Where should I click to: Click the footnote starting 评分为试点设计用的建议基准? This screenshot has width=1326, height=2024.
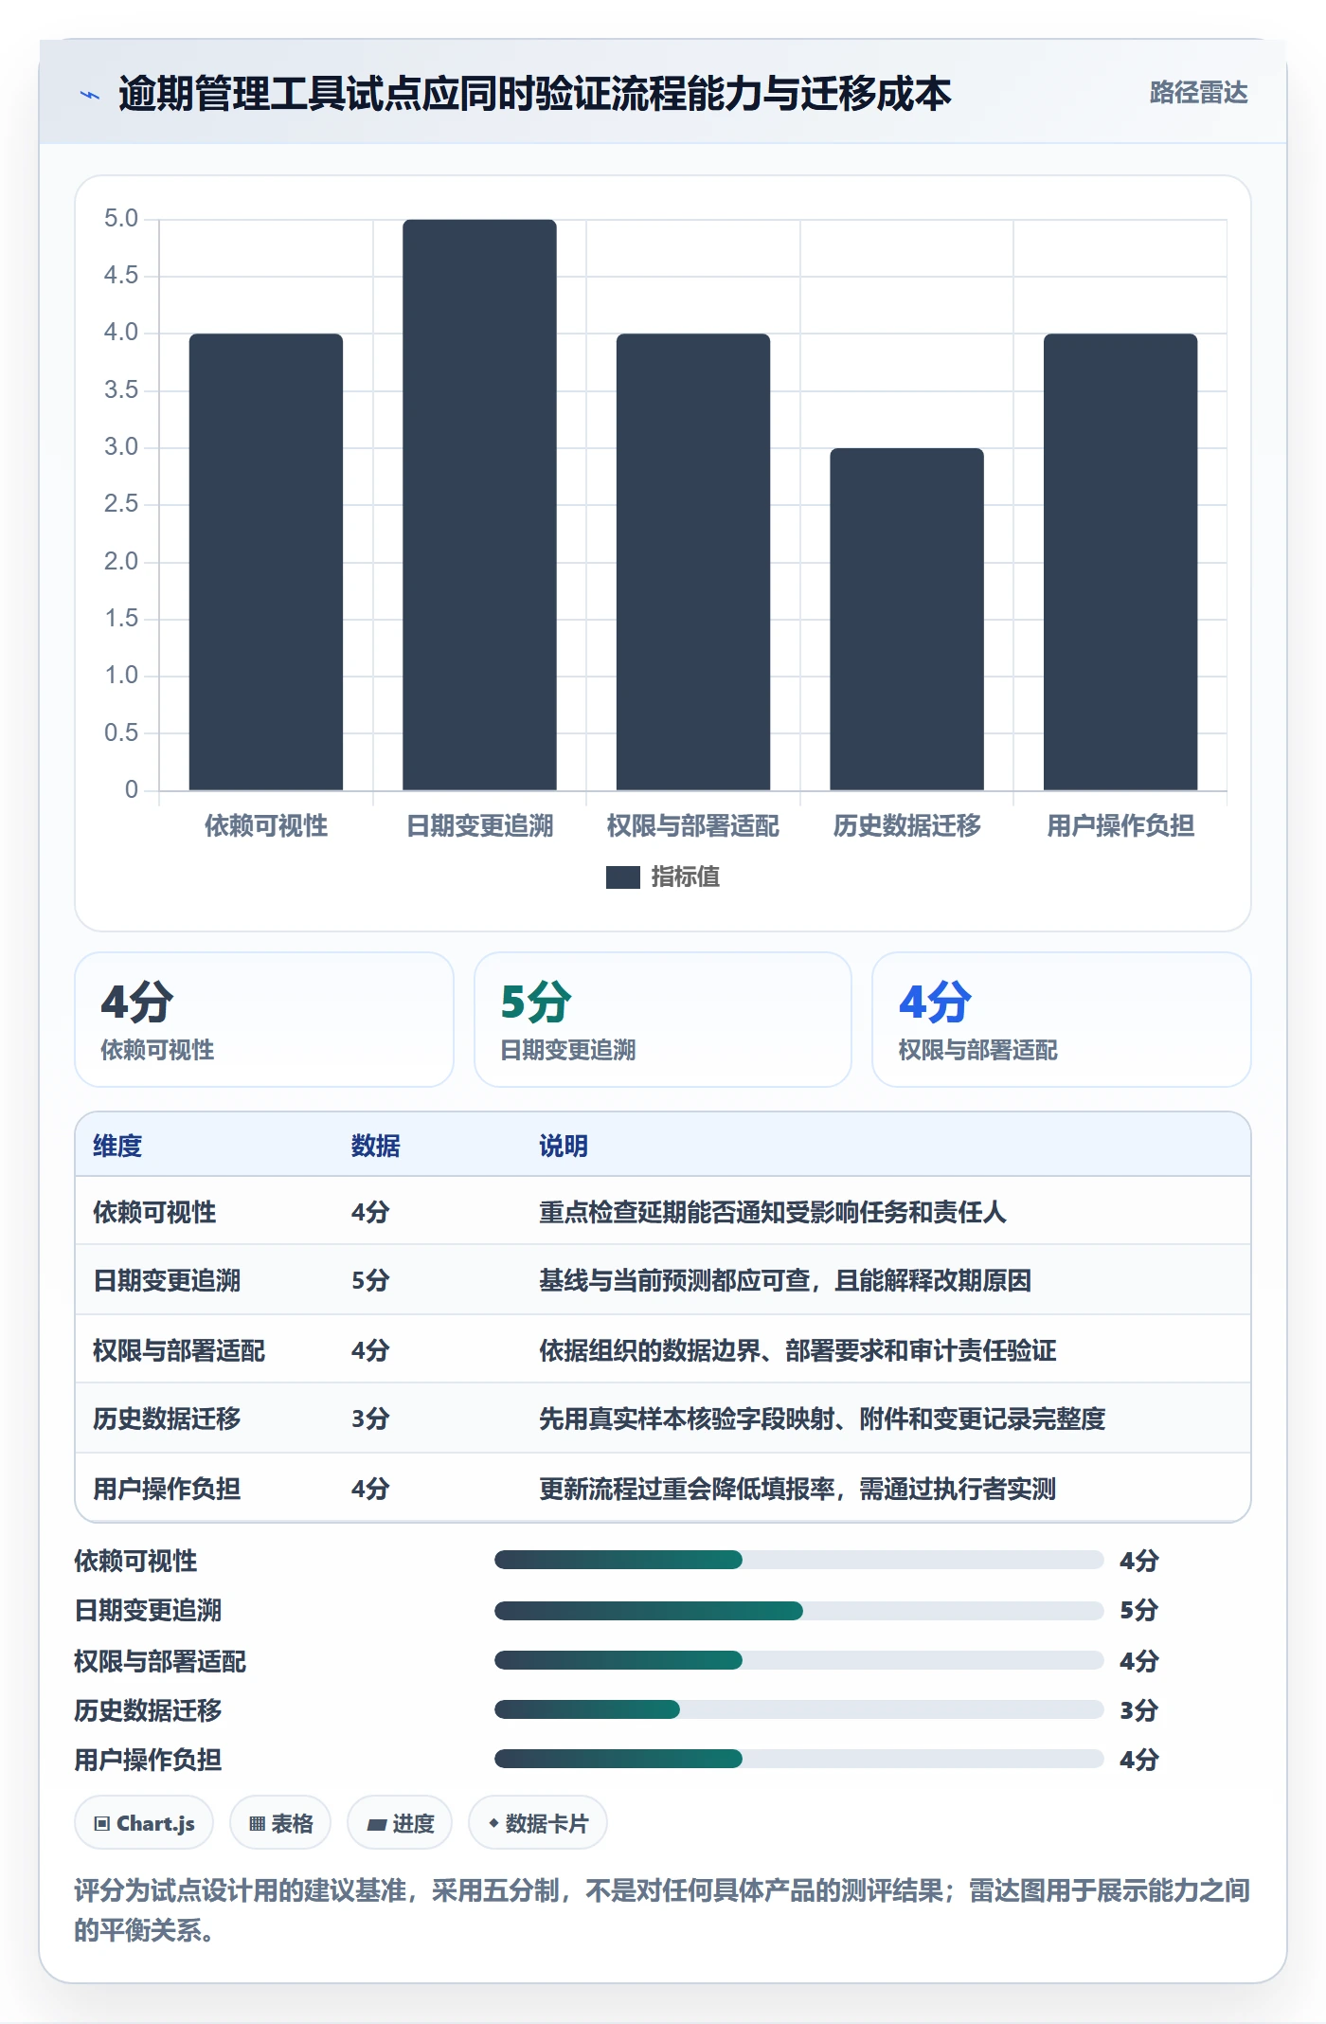pyautogui.click(x=662, y=1910)
